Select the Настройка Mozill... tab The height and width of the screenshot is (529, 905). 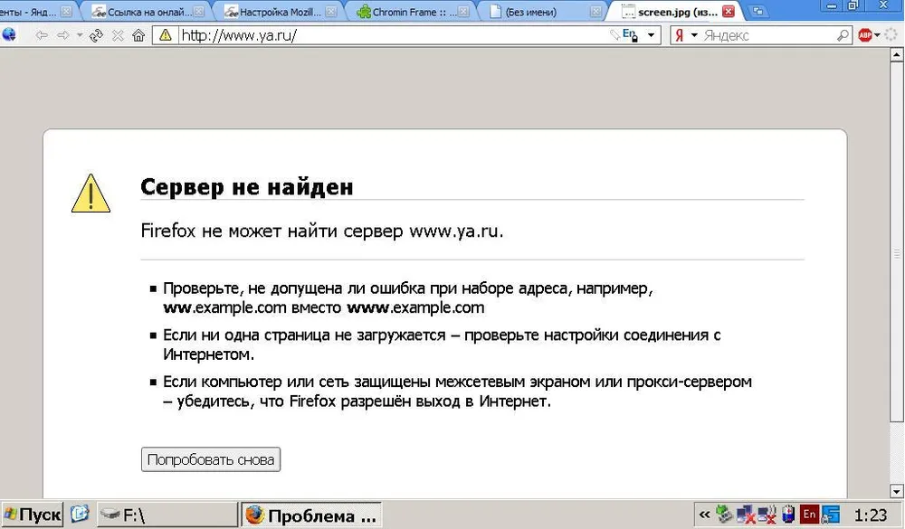[276, 11]
